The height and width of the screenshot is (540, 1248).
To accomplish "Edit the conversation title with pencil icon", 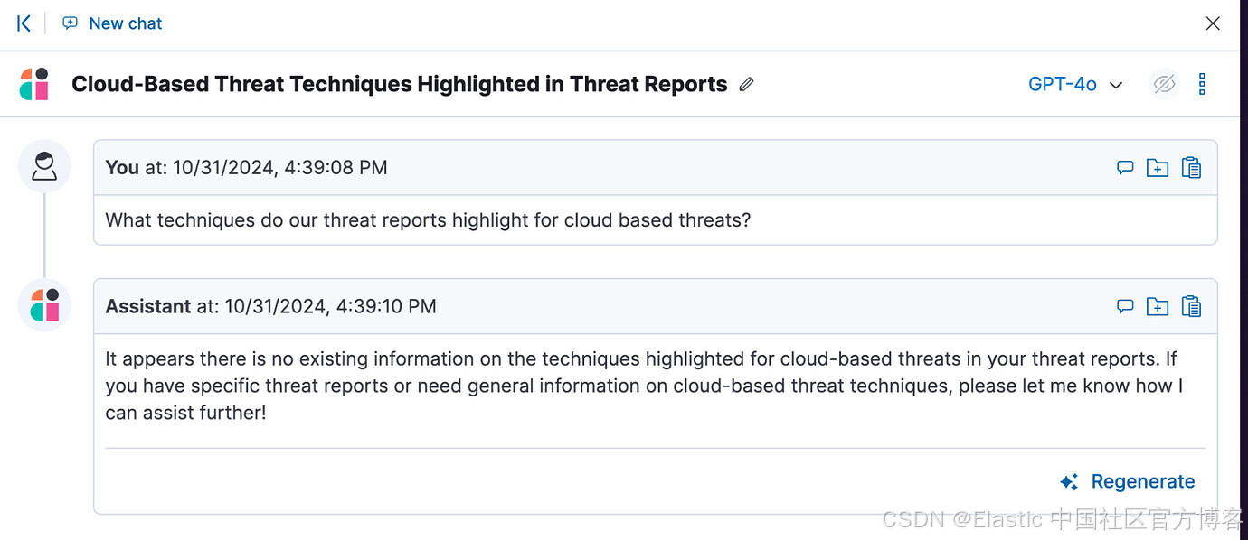I will click(746, 84).
